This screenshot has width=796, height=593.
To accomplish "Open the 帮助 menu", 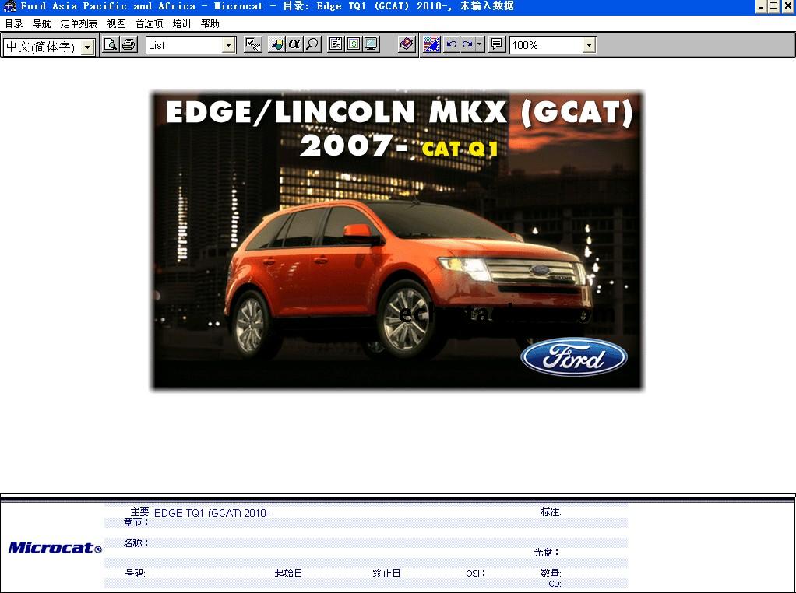I will (x=210, y=24).
